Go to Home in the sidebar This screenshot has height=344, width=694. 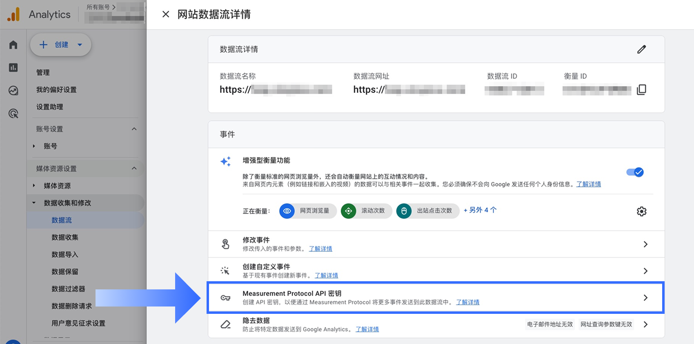13,45
